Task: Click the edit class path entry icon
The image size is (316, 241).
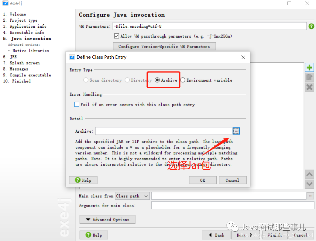Action: (x=309, y=77)
